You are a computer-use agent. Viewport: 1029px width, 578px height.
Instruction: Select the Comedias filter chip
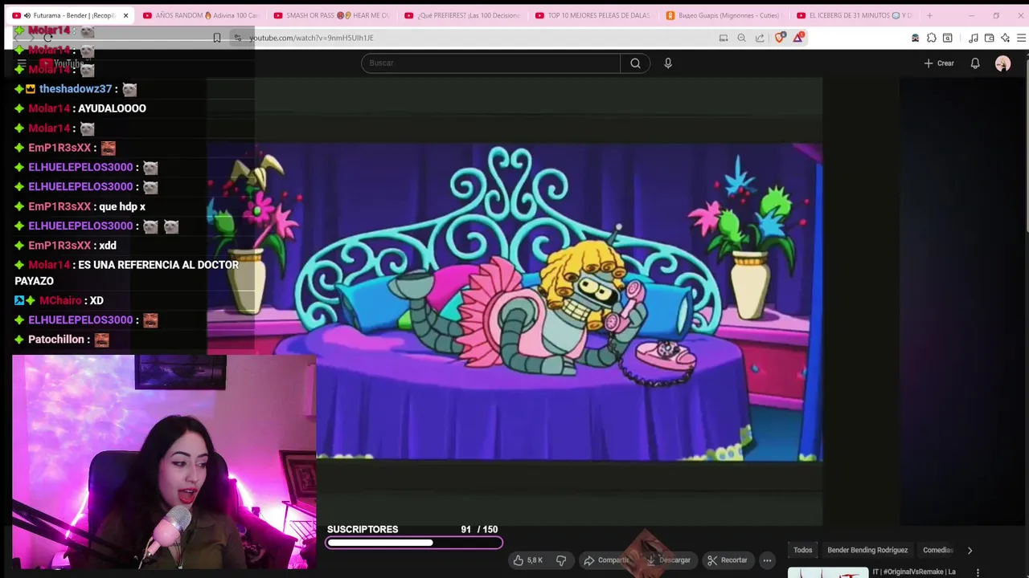(x=938, y=550)
